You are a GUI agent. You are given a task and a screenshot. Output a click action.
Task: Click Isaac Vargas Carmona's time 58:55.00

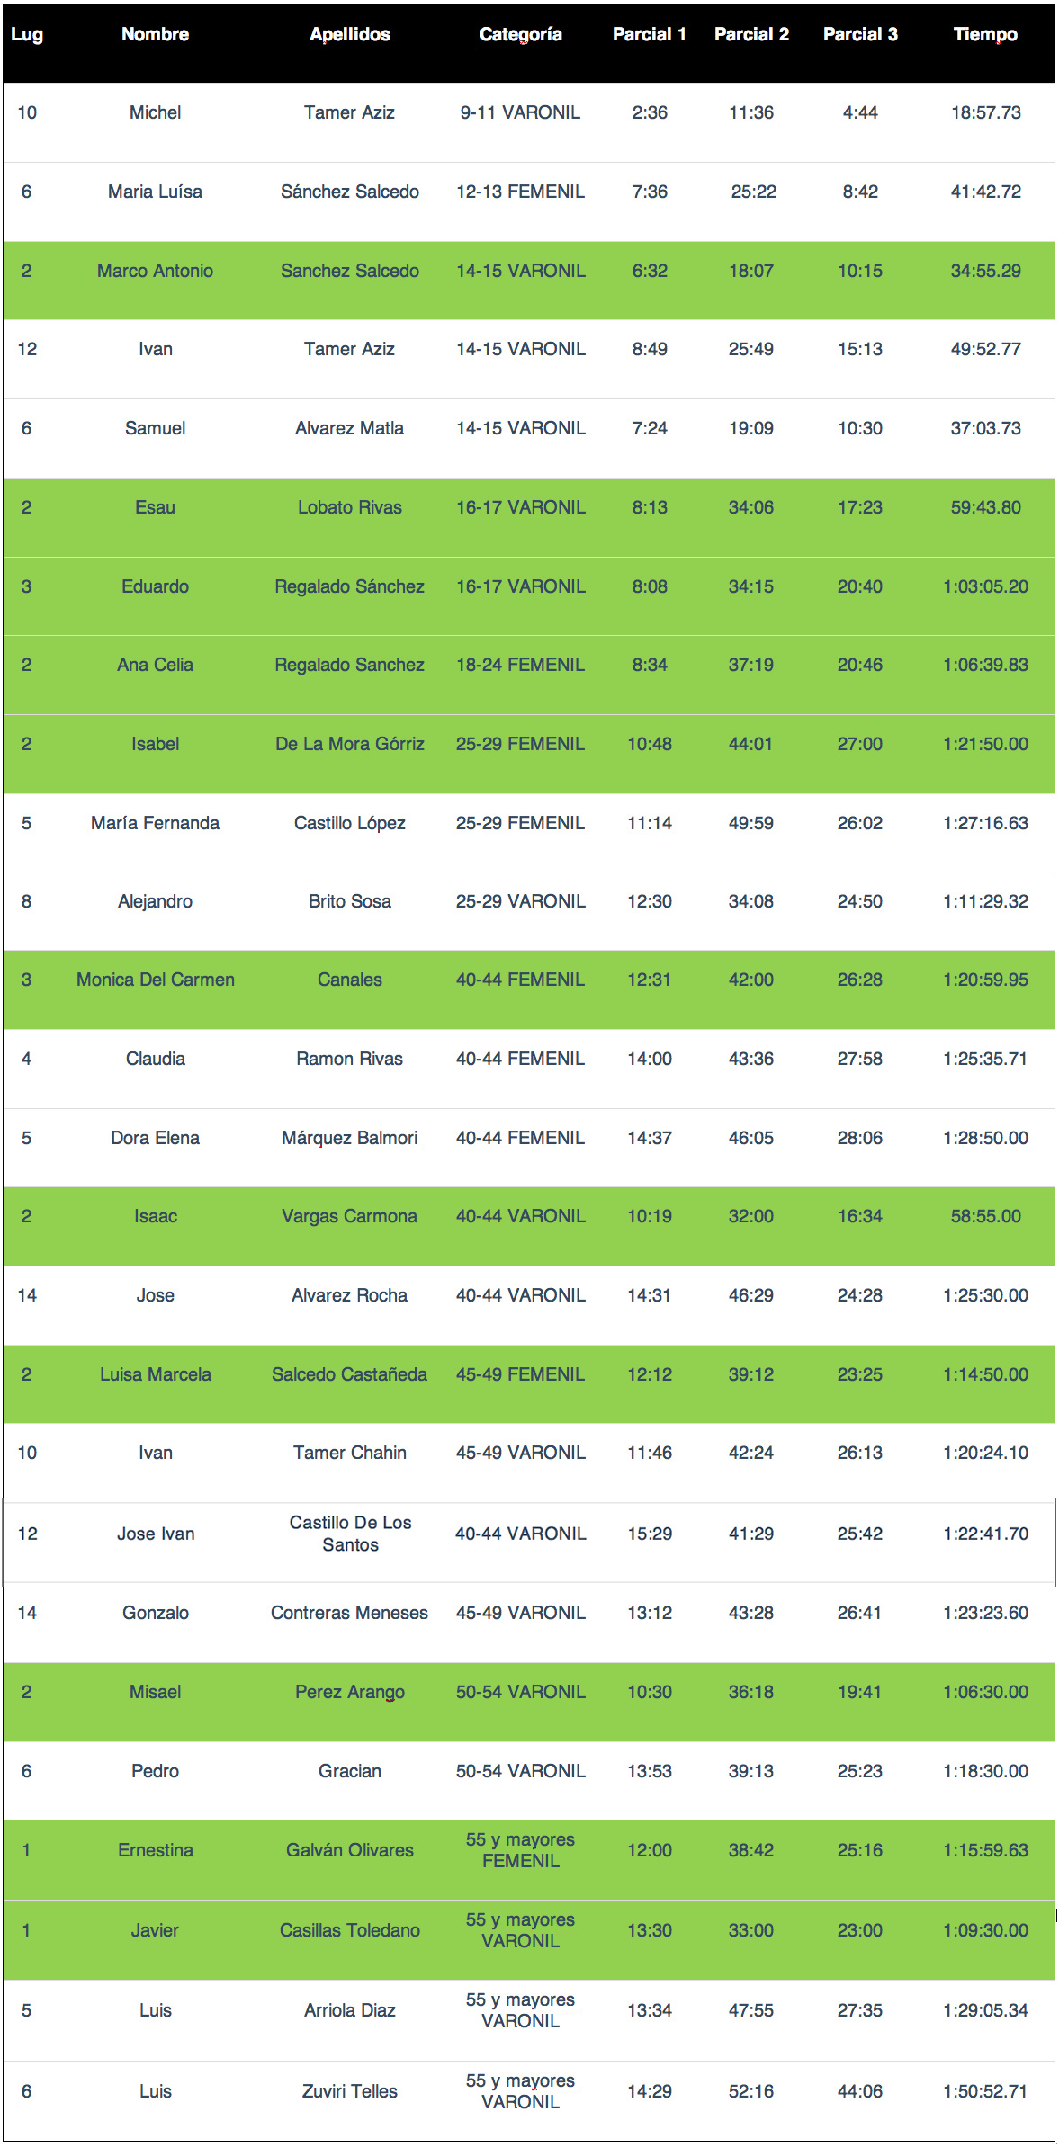tap(986, 1216)
